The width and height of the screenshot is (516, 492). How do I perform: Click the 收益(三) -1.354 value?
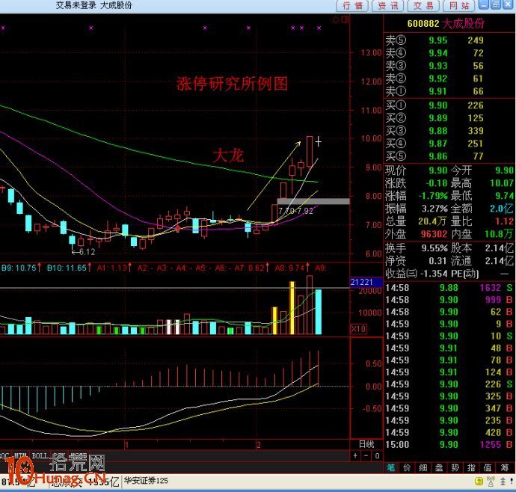pos(434,274)
